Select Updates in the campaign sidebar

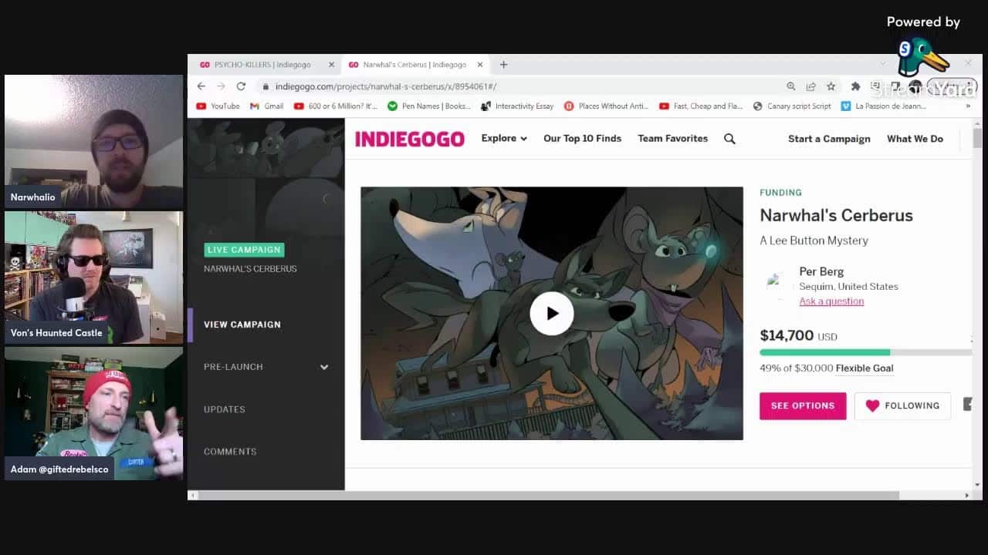225,409
